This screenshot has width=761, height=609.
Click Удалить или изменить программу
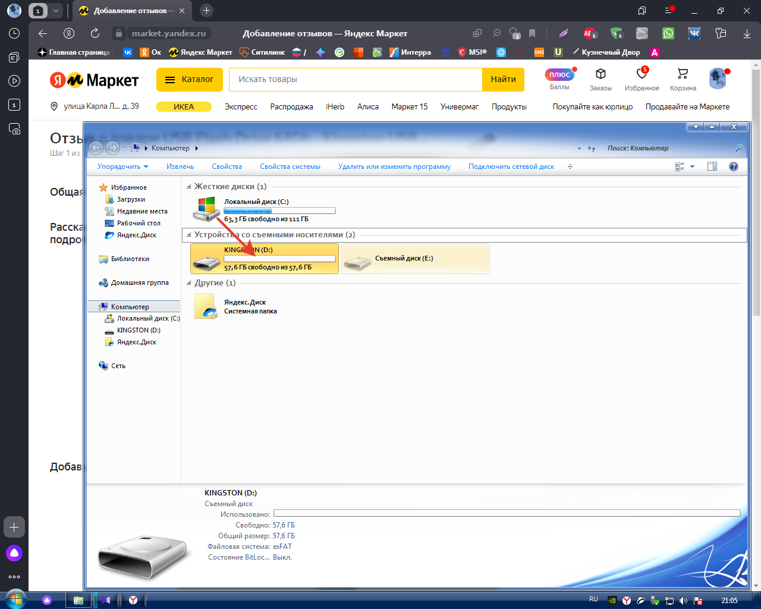(x=394, y=167)
